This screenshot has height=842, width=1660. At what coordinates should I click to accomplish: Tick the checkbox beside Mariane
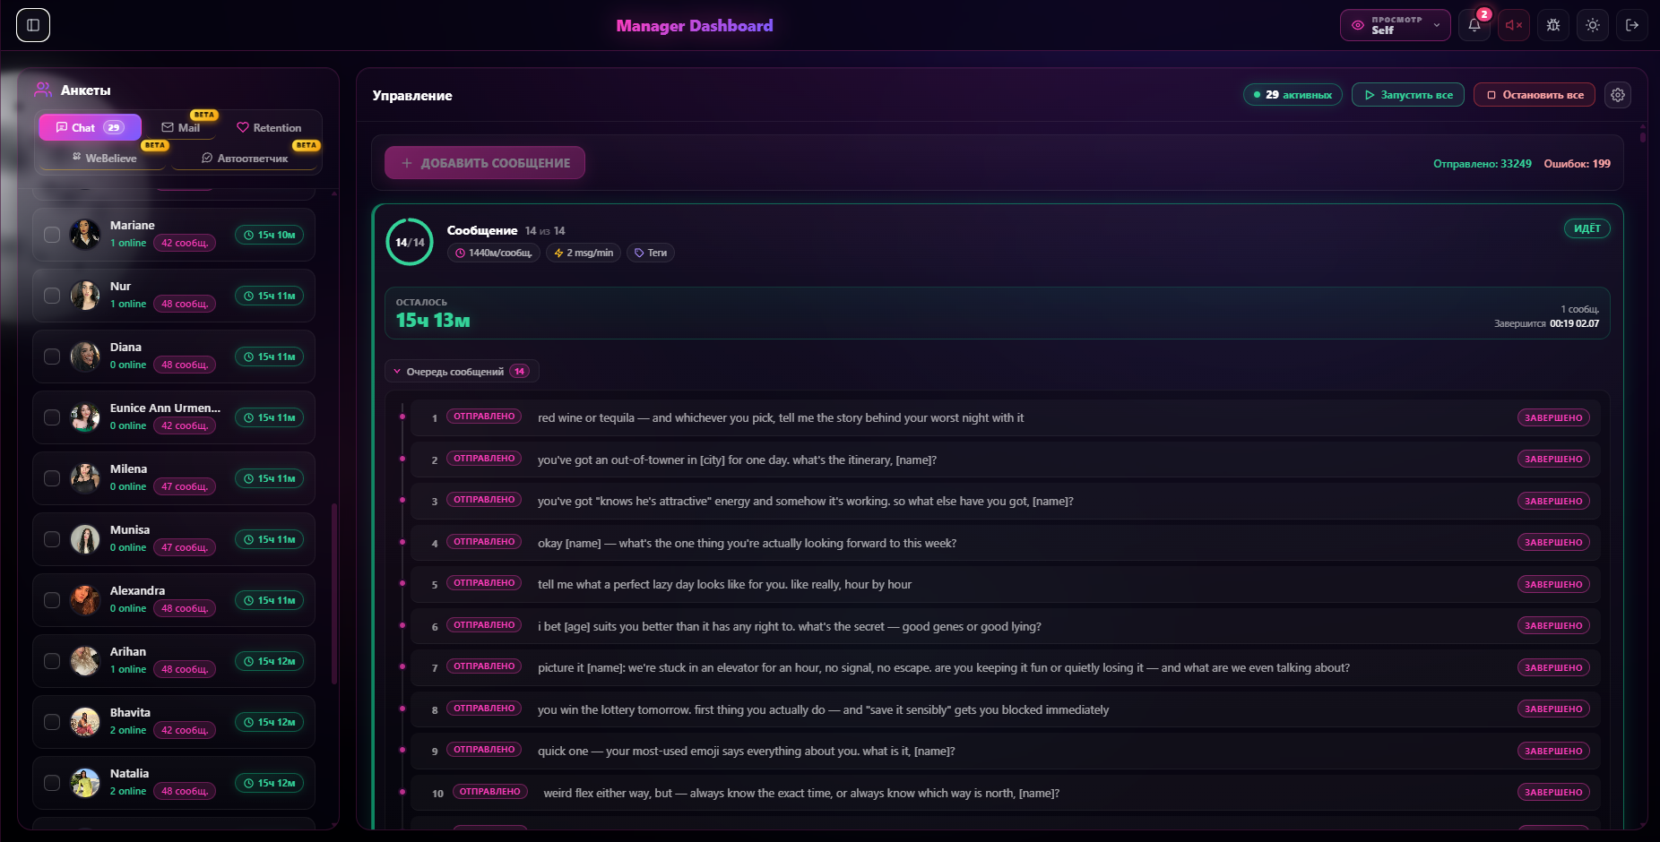[52, 235]
